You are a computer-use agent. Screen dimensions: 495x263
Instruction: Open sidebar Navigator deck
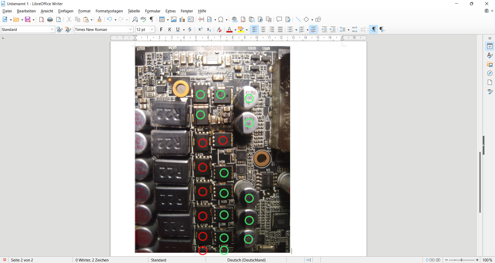coord(490,73)
